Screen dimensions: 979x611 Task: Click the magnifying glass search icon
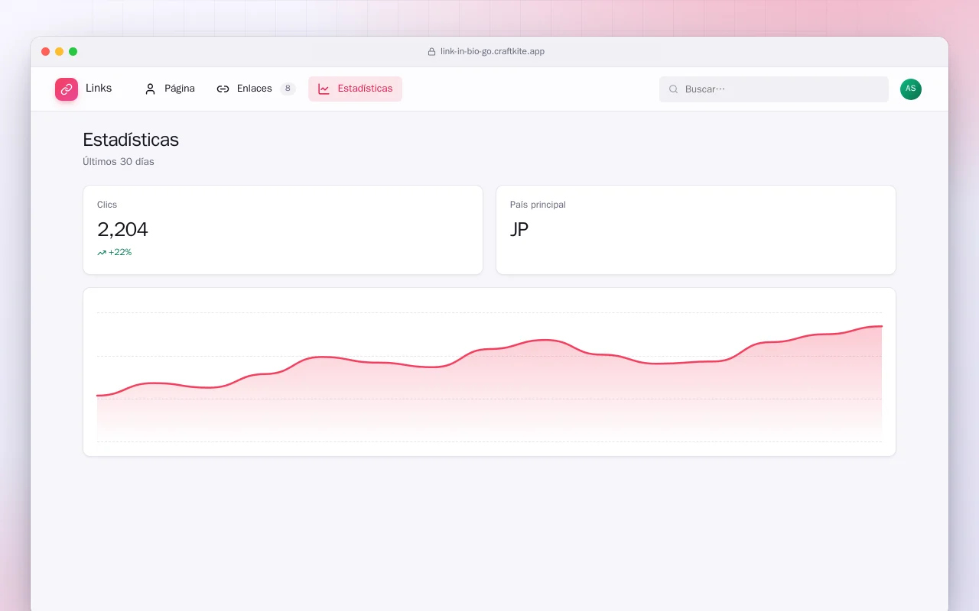674,89
